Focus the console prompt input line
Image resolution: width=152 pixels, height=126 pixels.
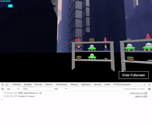[x=76, y=99]
